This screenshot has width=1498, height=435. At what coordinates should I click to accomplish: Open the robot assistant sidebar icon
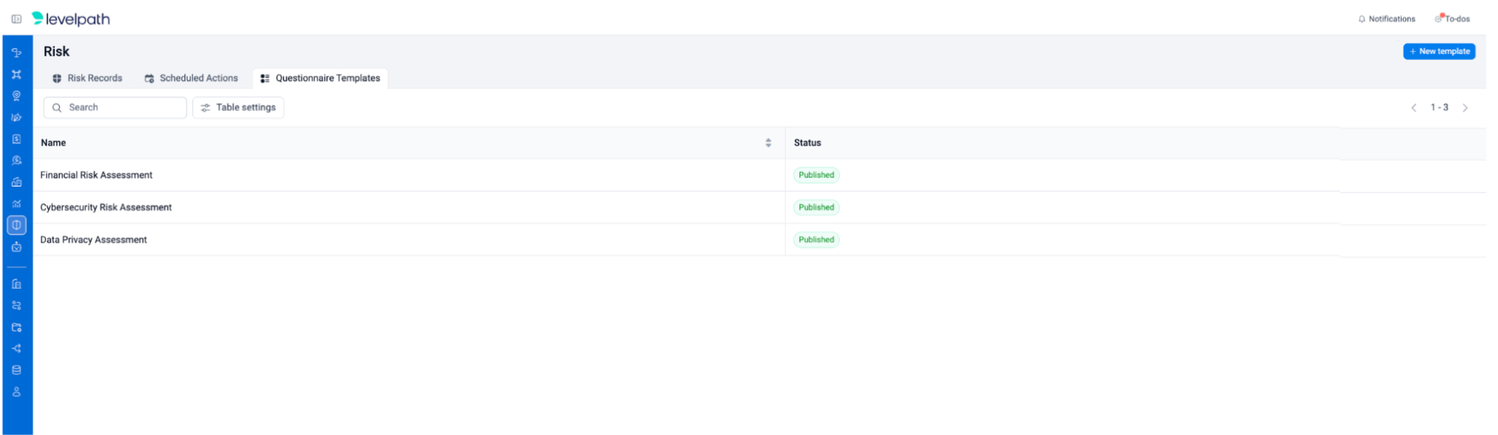point(16,247)
